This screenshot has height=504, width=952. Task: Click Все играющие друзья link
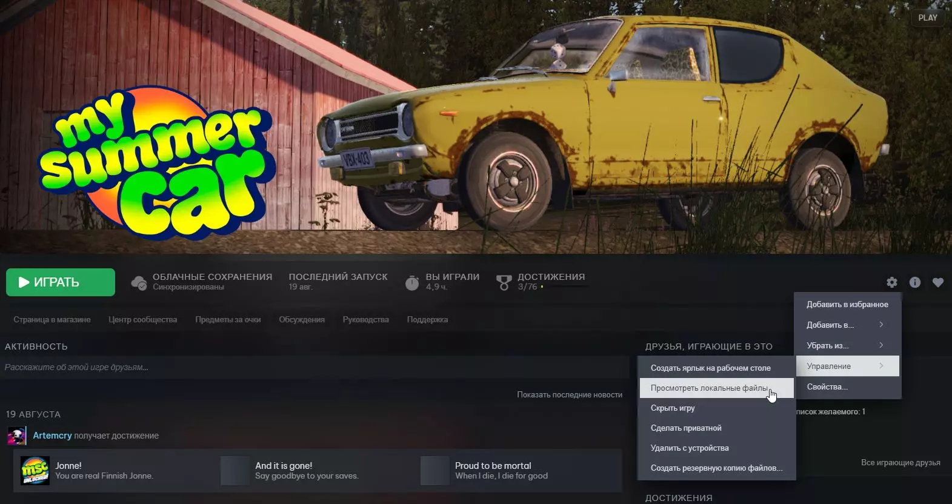(x=900, y=463)
